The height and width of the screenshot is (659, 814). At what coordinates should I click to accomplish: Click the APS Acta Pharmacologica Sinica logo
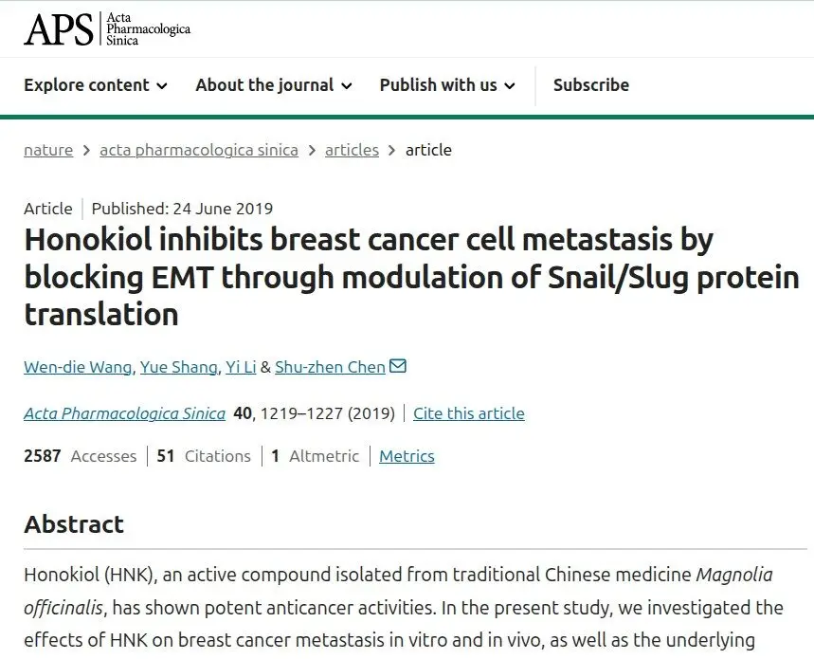(107, 28)
